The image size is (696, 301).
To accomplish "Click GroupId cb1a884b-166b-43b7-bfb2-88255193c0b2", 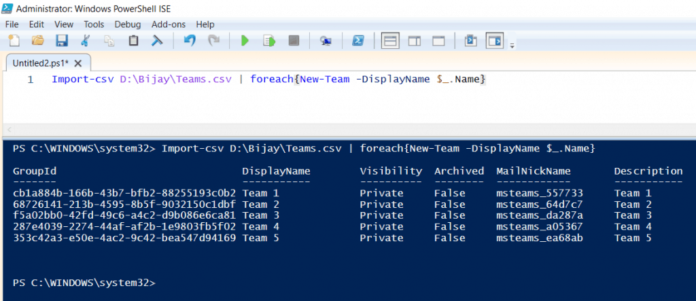I will [x=124, y=193].
